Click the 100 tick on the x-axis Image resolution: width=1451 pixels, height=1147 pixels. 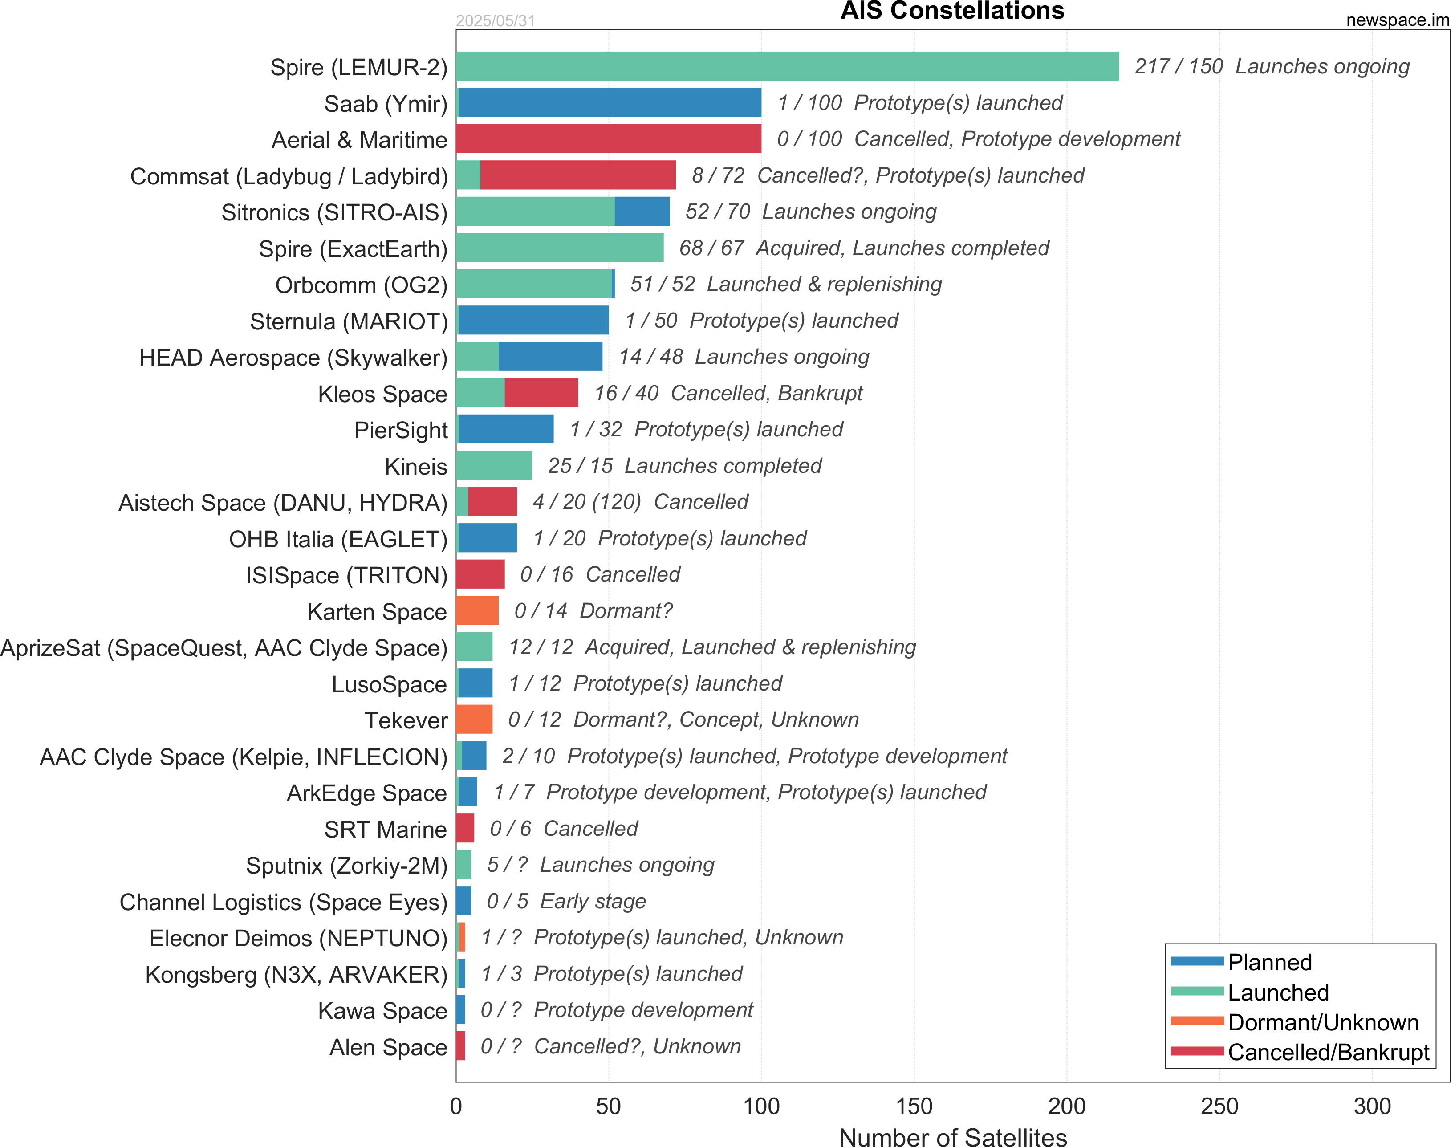[761, 1105]
